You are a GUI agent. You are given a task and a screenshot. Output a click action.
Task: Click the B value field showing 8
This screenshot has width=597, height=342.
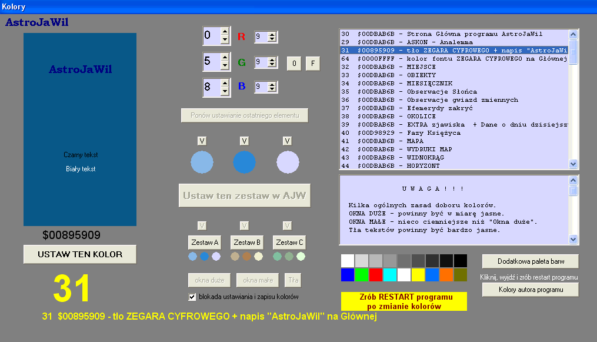(x=212, y=87)
